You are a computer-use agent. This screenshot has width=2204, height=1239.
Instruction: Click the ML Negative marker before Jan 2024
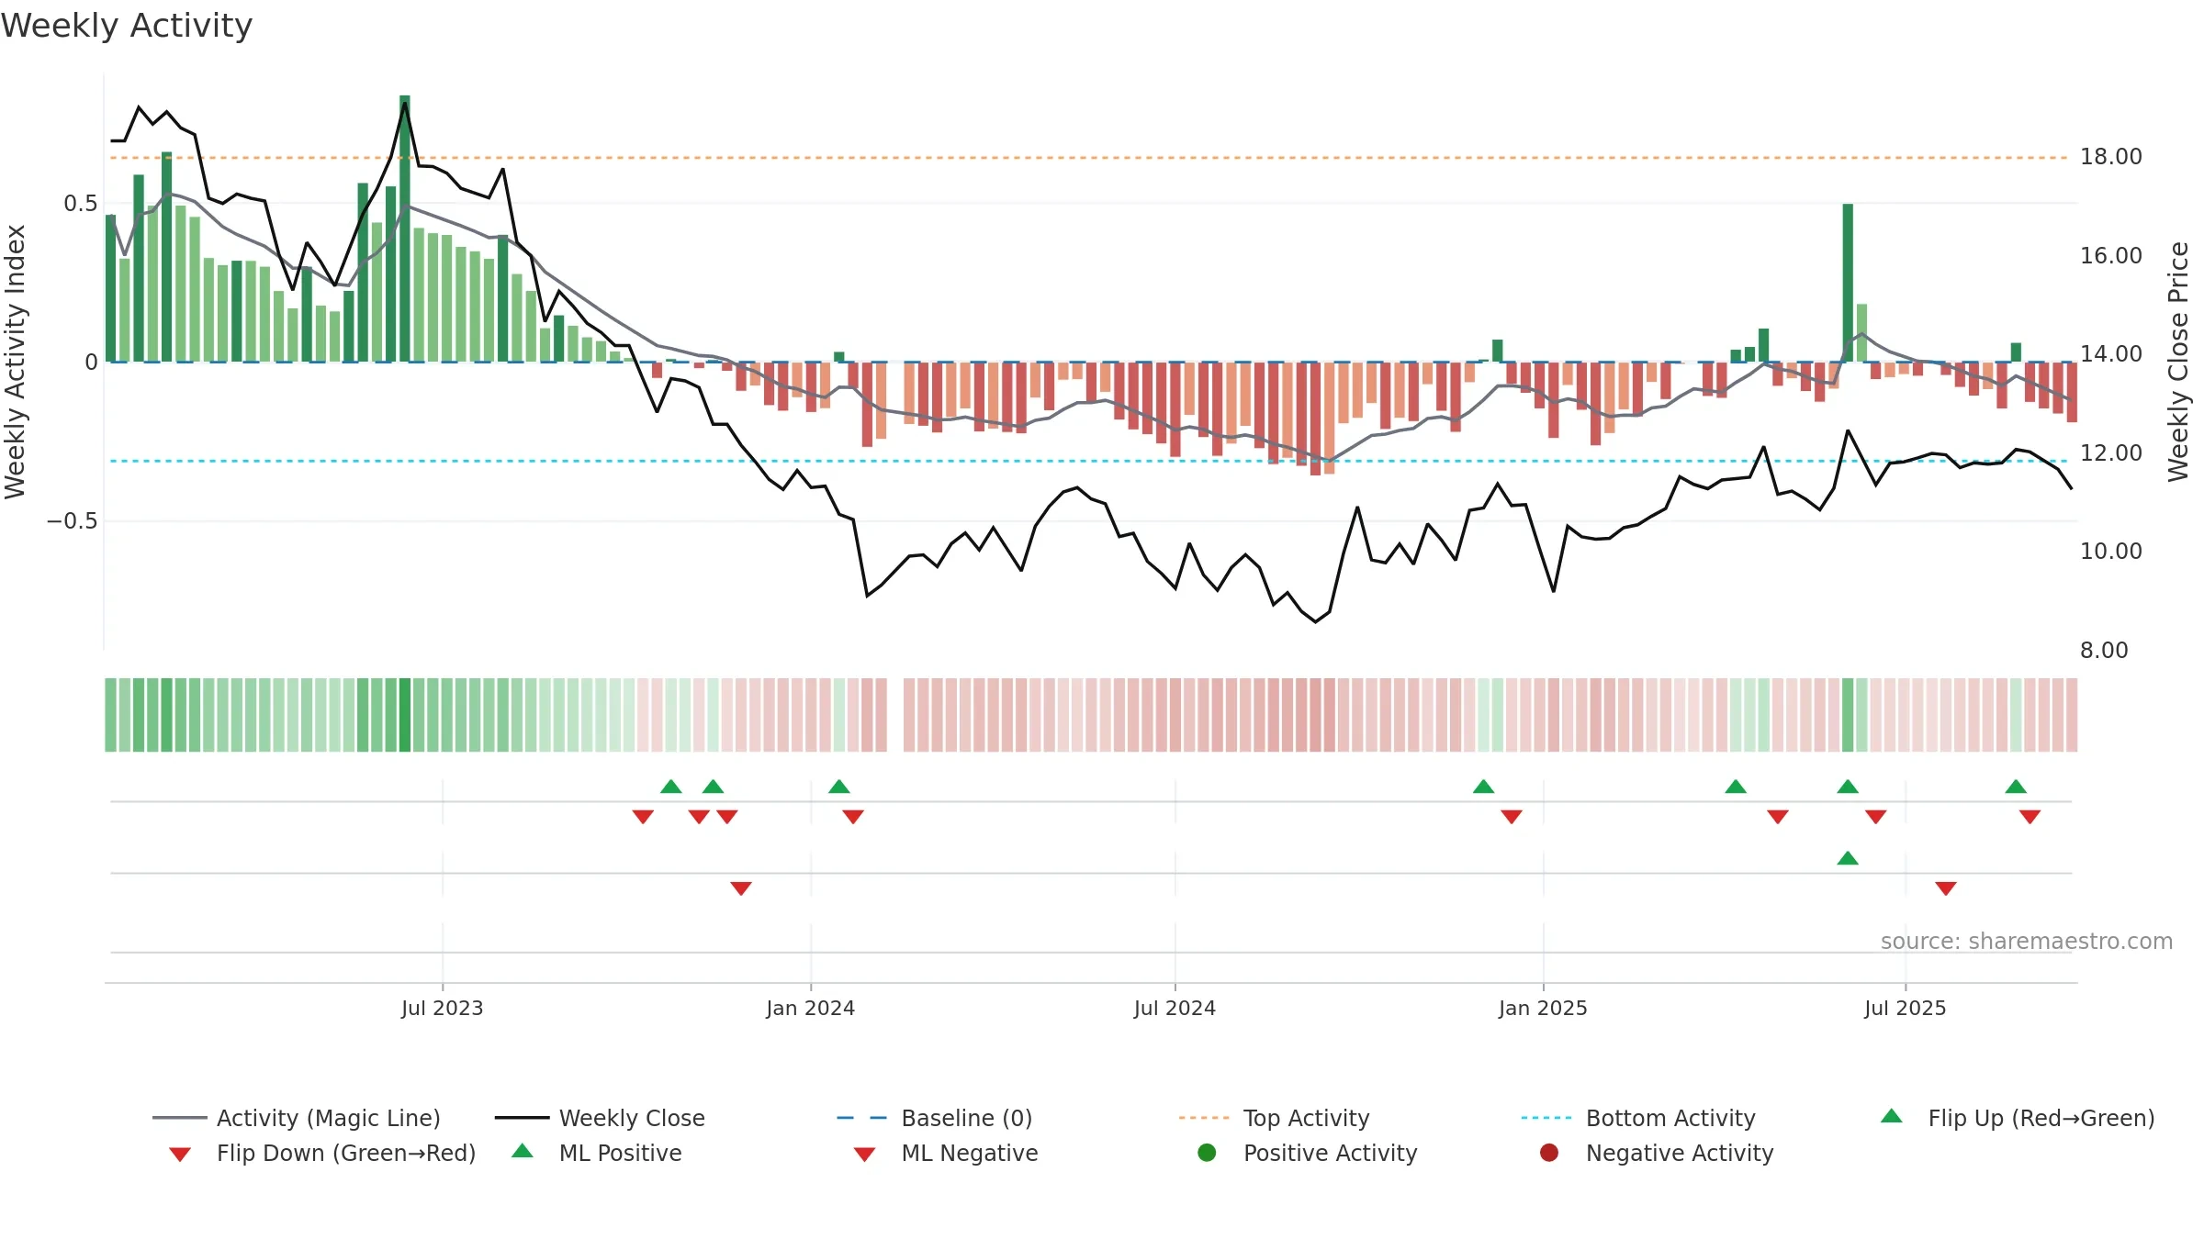click(741, 888)
